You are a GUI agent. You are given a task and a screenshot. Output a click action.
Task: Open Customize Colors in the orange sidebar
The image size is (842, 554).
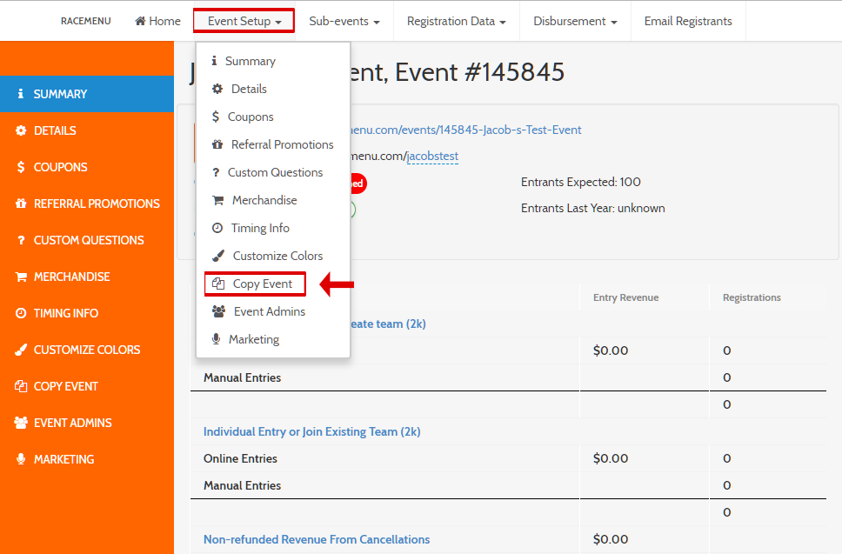tap(86, 350)
